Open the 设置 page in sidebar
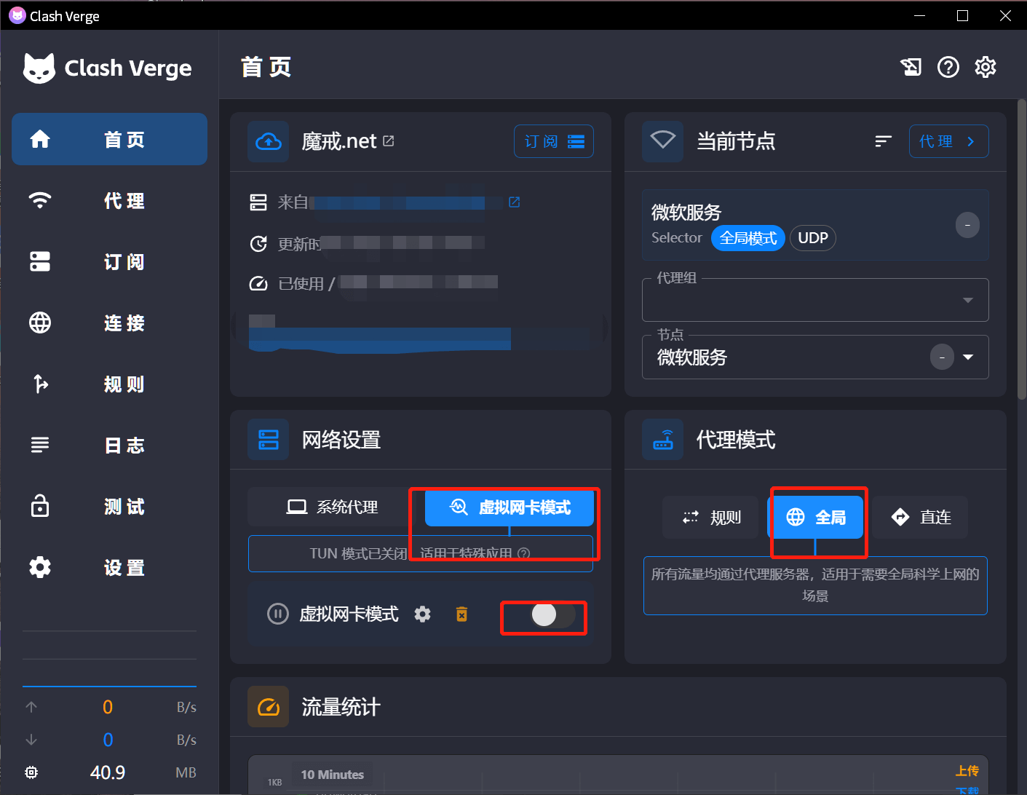The image size is (1027, 795). click(109, 567)
